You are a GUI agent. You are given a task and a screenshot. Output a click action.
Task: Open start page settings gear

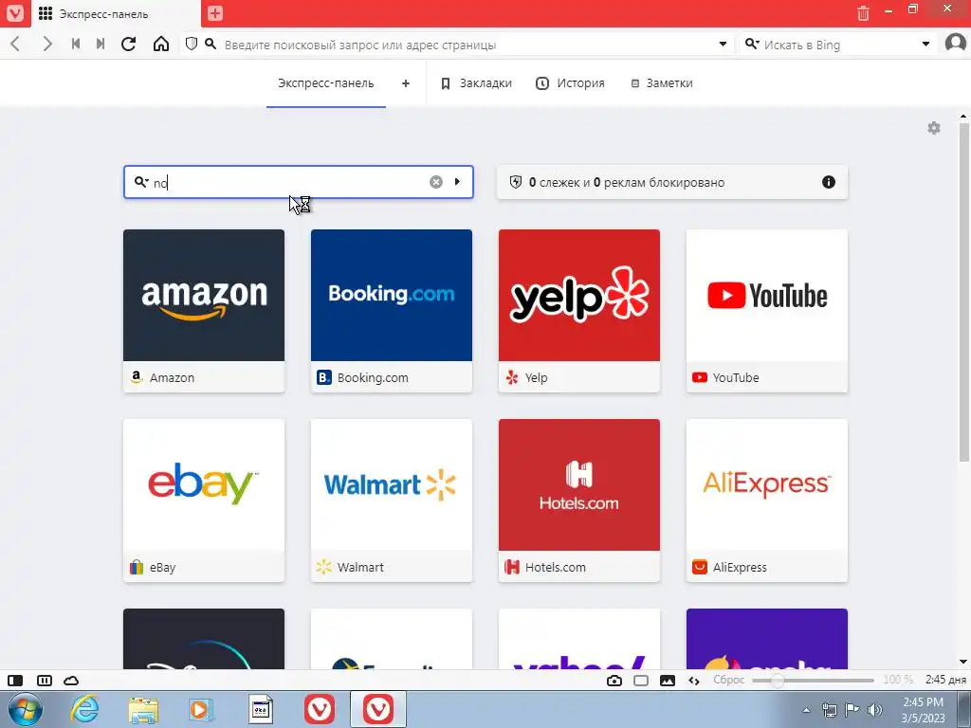coord(934,128)
